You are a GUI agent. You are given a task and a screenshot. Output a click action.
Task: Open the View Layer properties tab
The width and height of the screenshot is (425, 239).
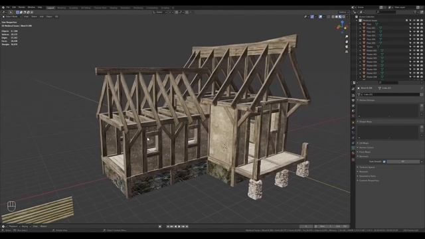click(x=353, y=106)
